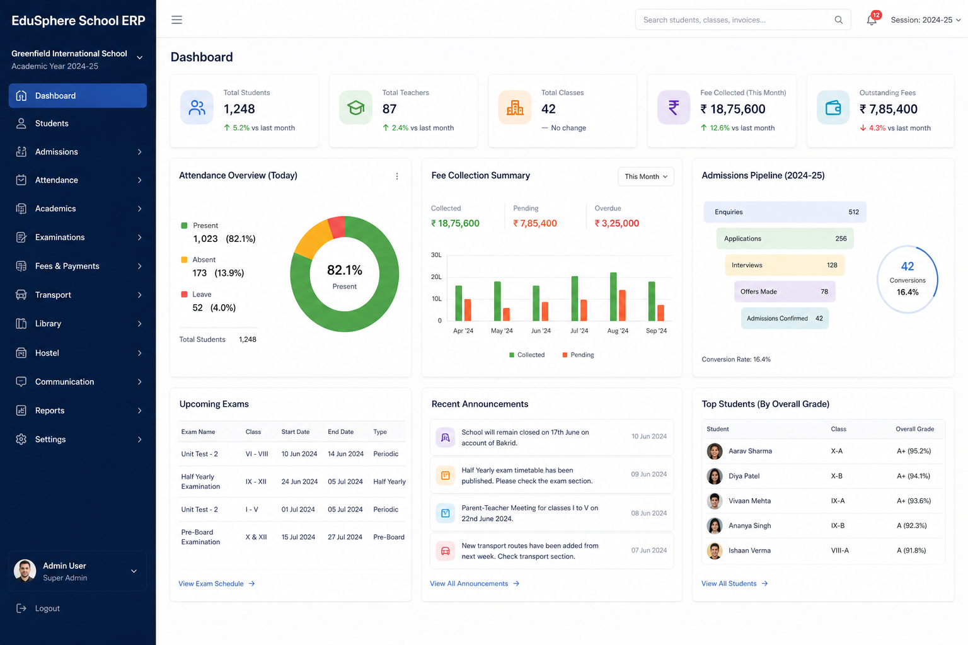Expand the Admissions submenu chevron
This screenshot has height=645, width=968.
click(140, 152)
